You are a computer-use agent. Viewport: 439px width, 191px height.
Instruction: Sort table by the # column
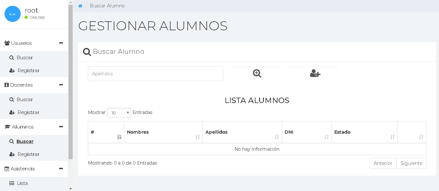pyautogui.click(x=106, y=132)
